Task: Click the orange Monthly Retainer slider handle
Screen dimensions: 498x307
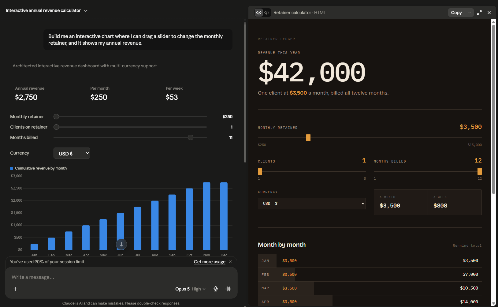Action: coord(308,138)
